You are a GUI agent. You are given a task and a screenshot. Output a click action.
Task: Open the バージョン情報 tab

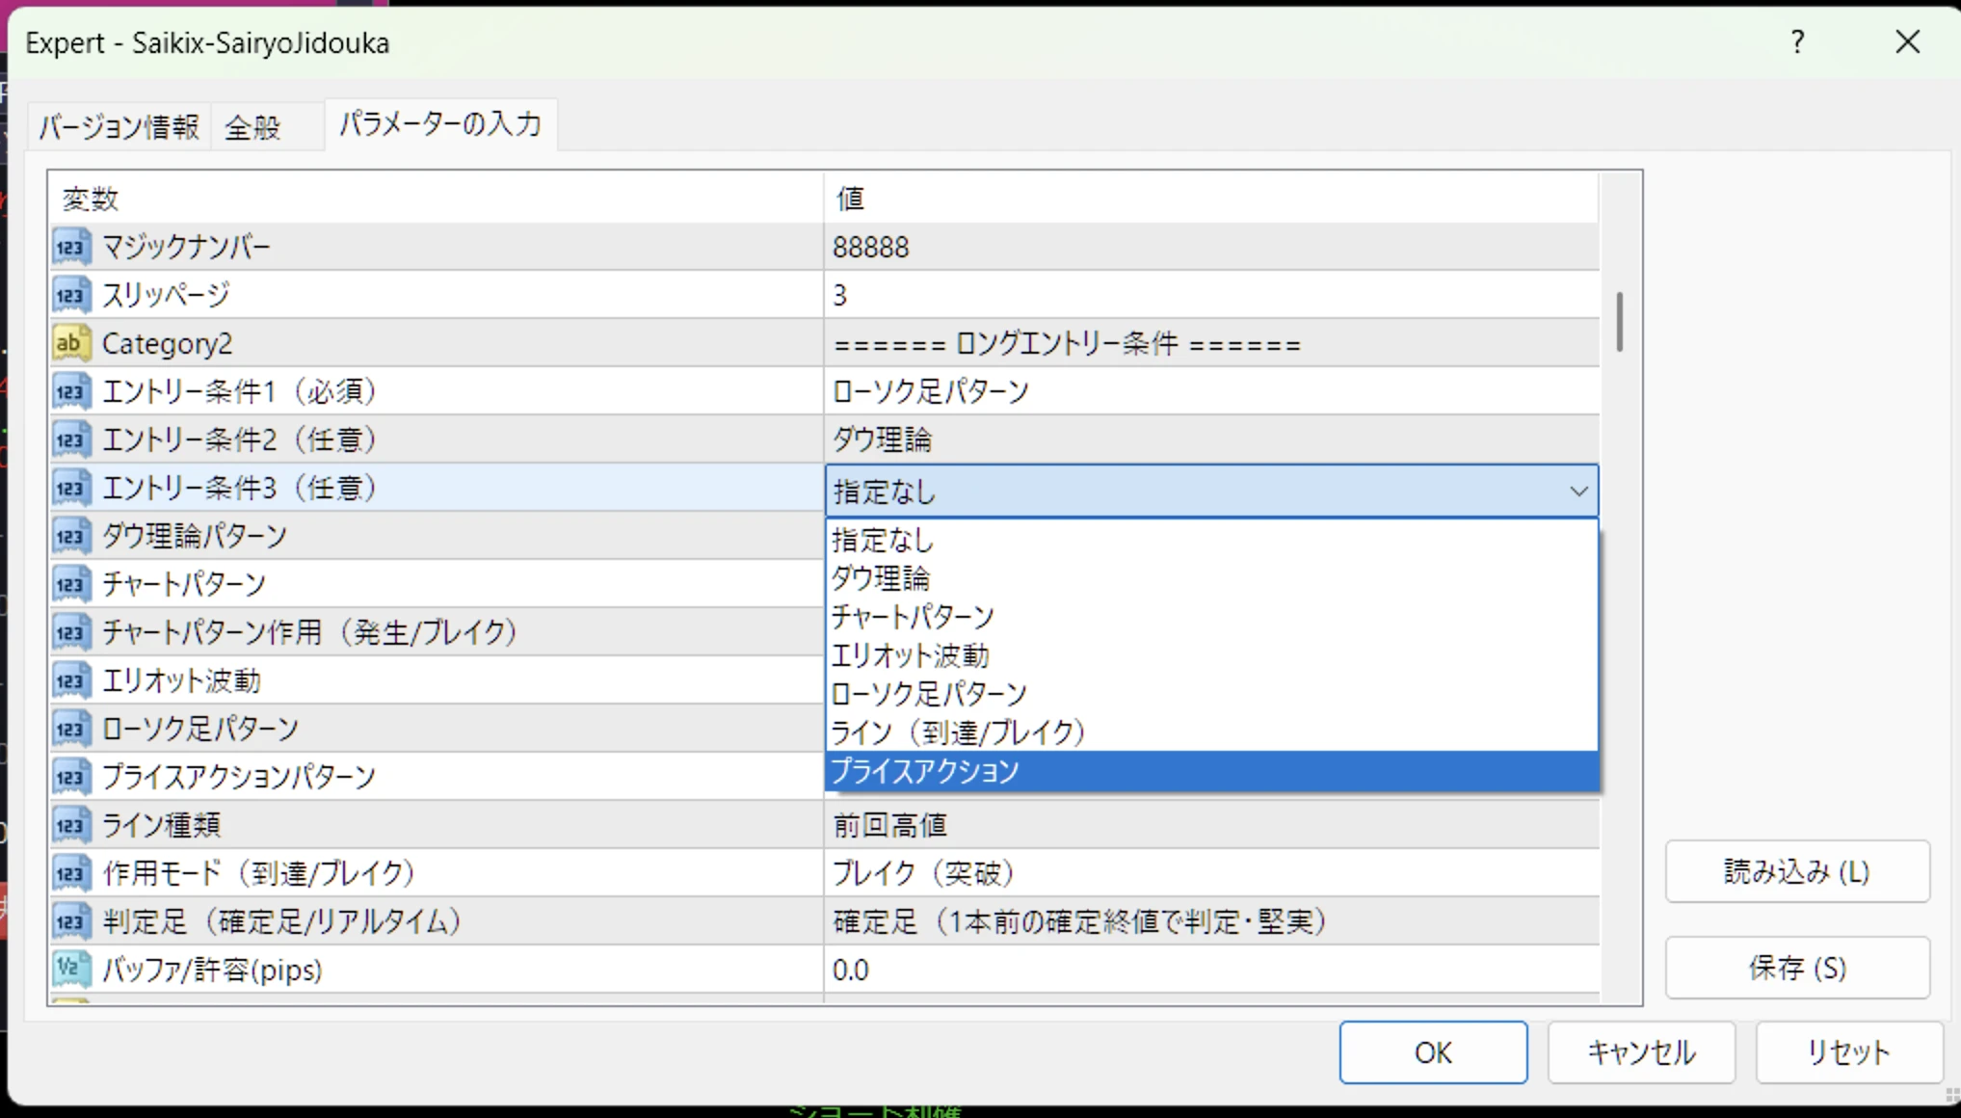[119, 126]
